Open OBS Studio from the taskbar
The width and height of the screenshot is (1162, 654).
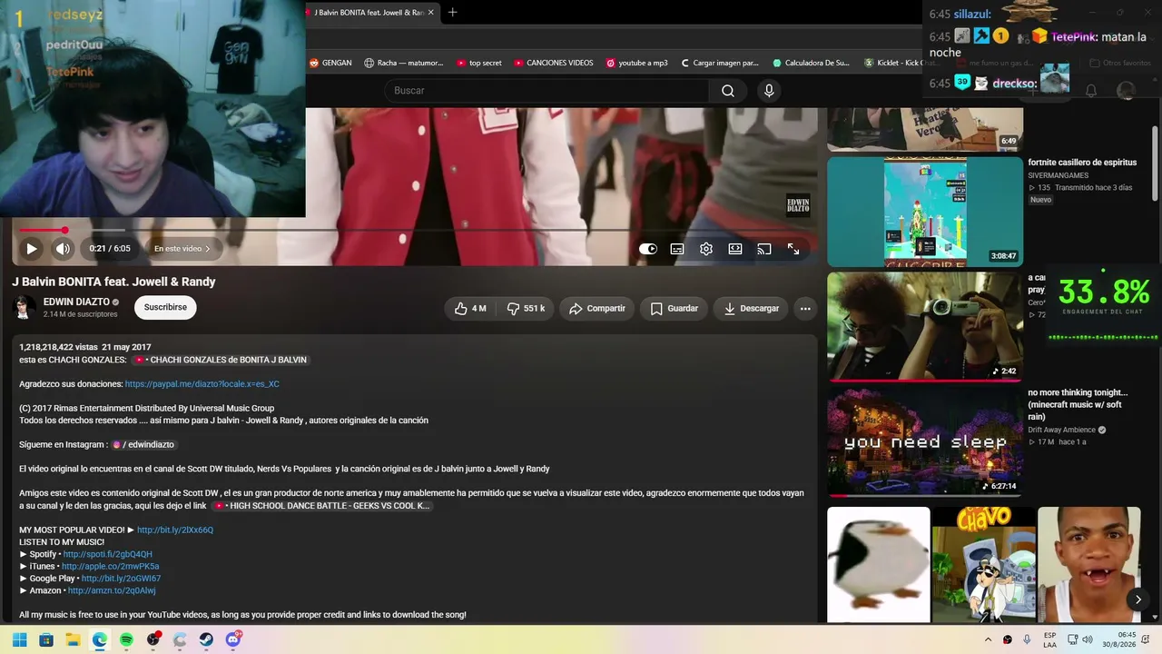point(153,639)
